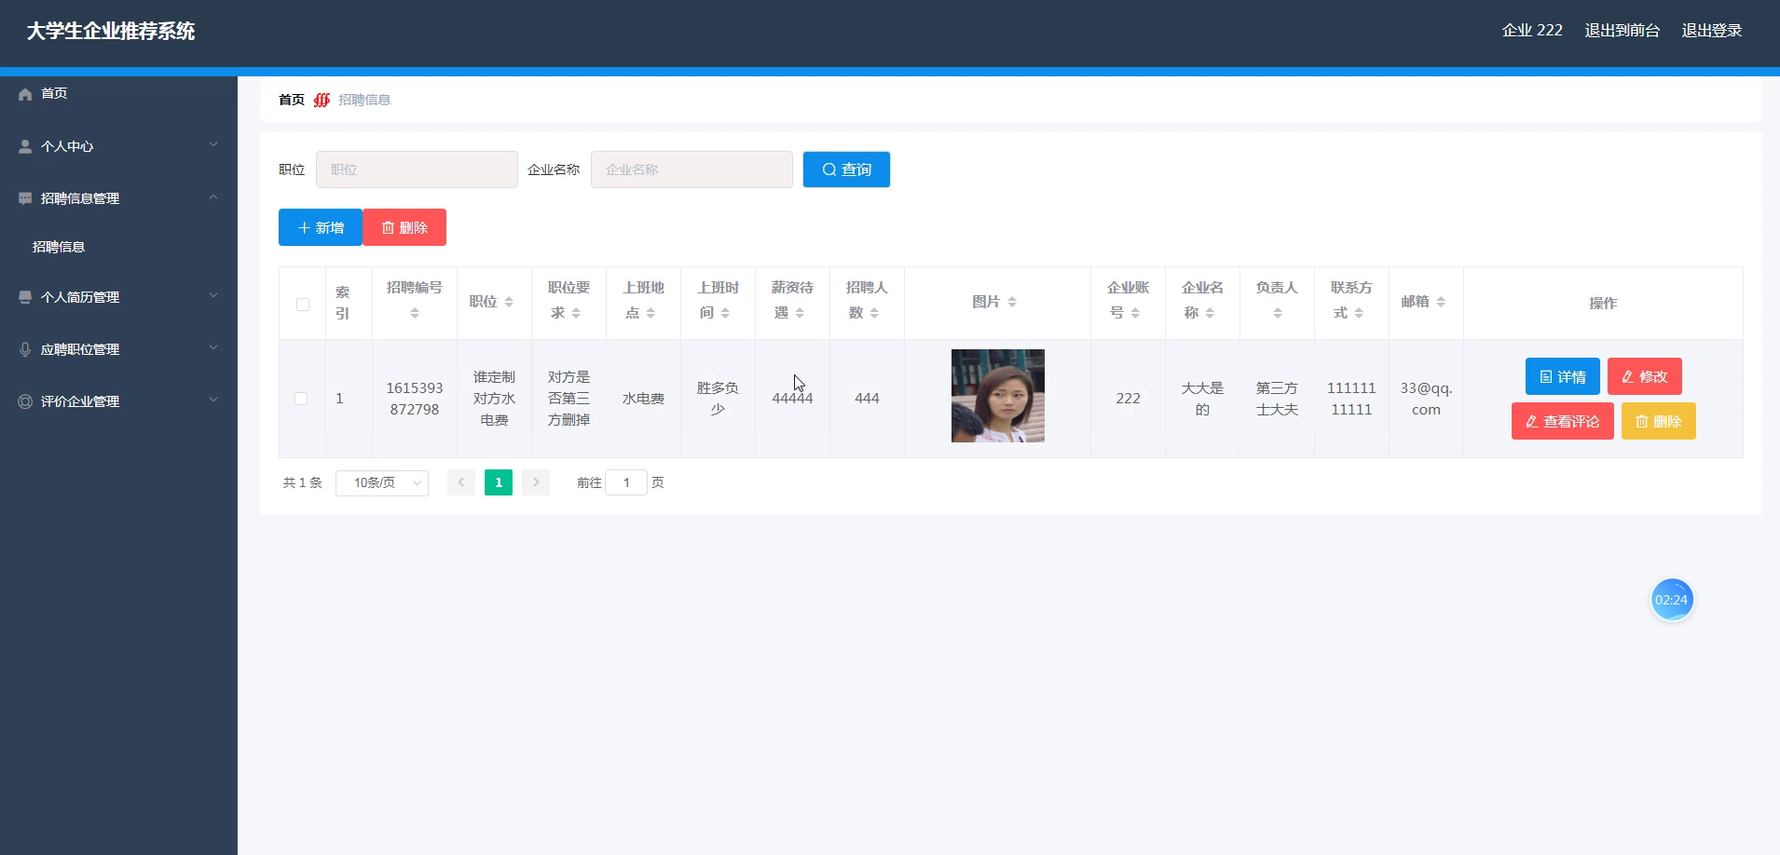
Task: Click the 水电费 location cell
Action: coord(643,399)
